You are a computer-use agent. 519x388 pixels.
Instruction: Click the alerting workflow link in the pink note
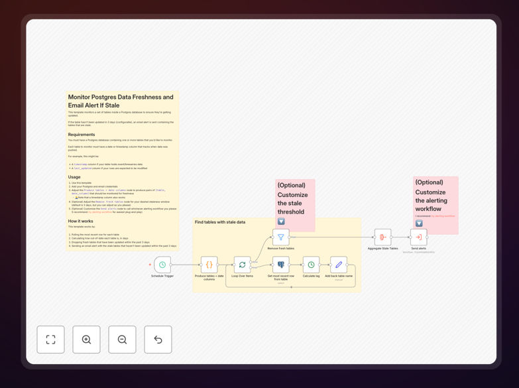click(x=443, y=216)
